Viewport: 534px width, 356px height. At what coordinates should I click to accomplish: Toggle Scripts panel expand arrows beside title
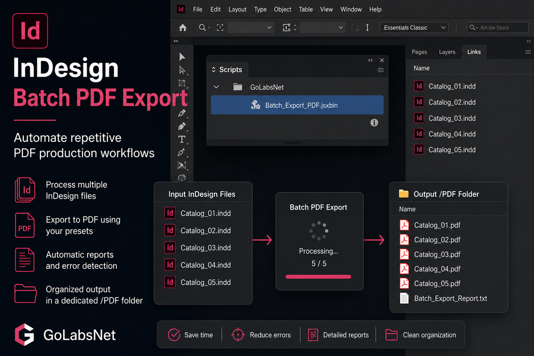[x=214, y=70]
